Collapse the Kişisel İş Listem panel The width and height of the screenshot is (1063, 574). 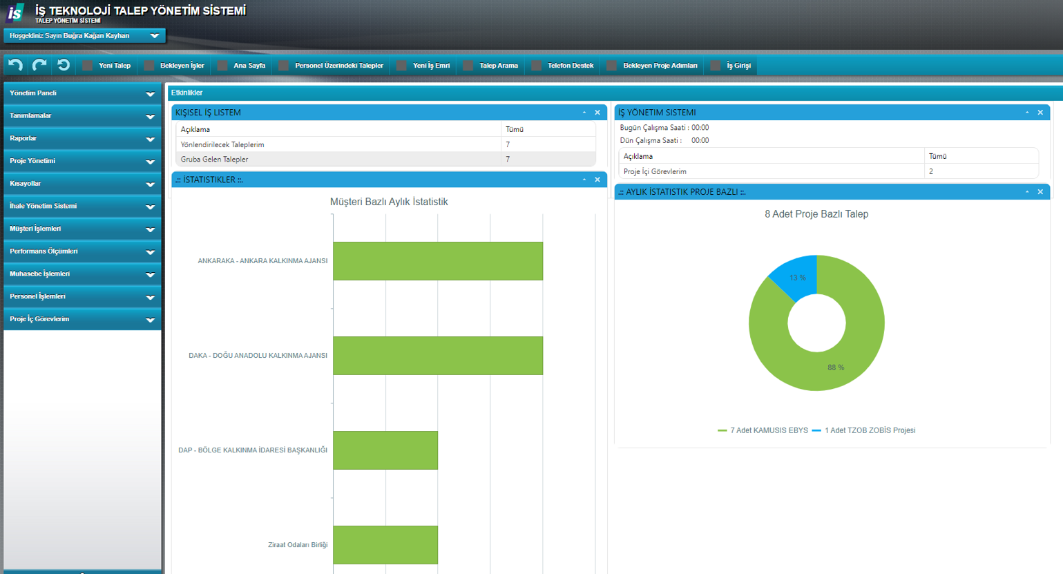coord(584,113)
